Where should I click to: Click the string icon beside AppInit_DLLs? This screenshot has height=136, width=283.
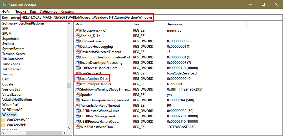coord(77,36)
